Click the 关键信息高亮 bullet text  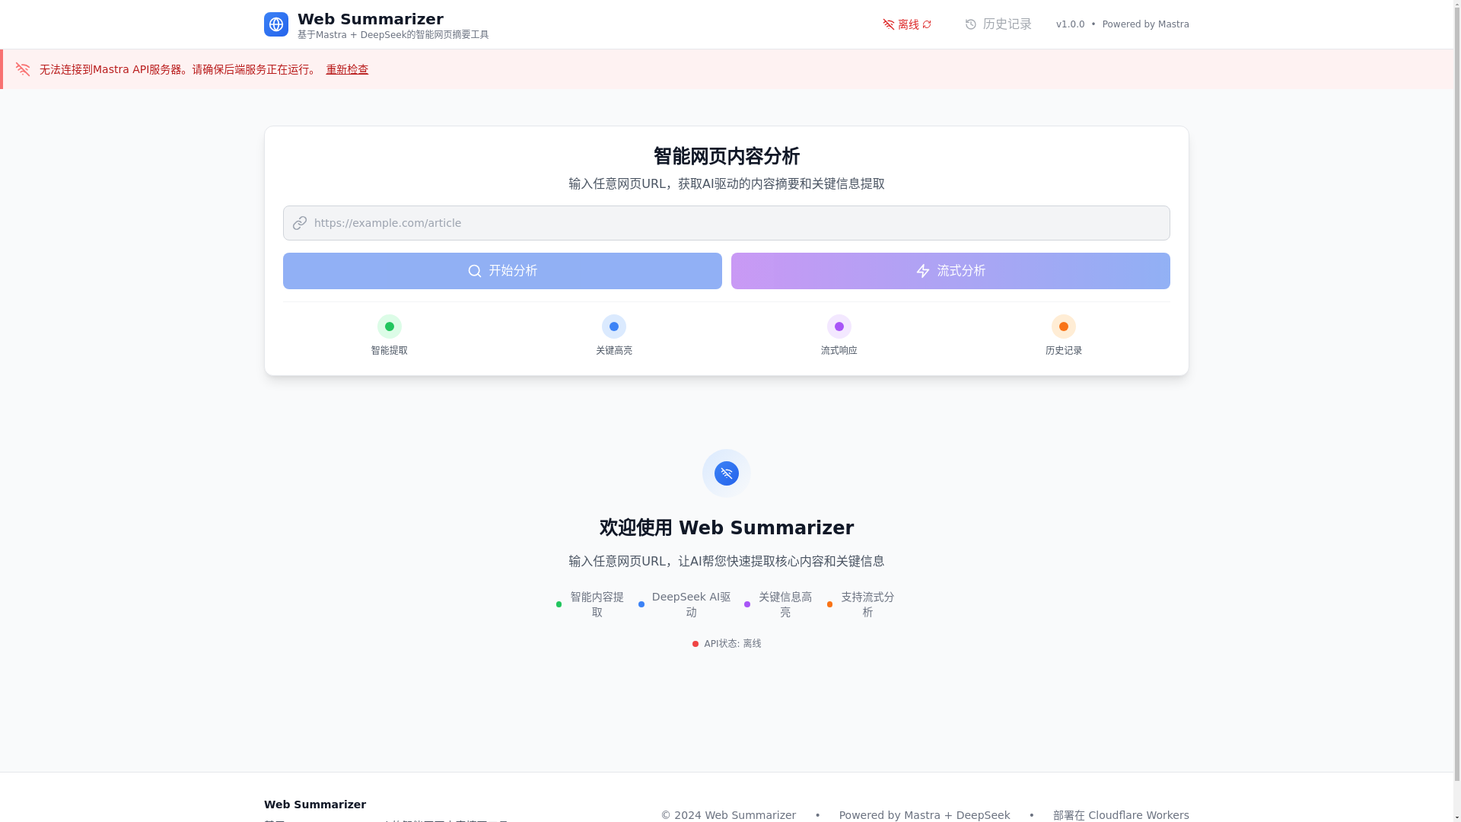click(x=785, y=604)
